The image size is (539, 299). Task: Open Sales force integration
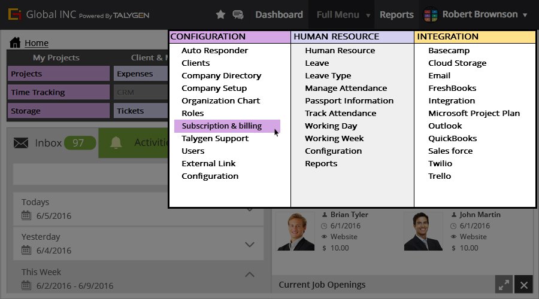[x=450, y=151]
